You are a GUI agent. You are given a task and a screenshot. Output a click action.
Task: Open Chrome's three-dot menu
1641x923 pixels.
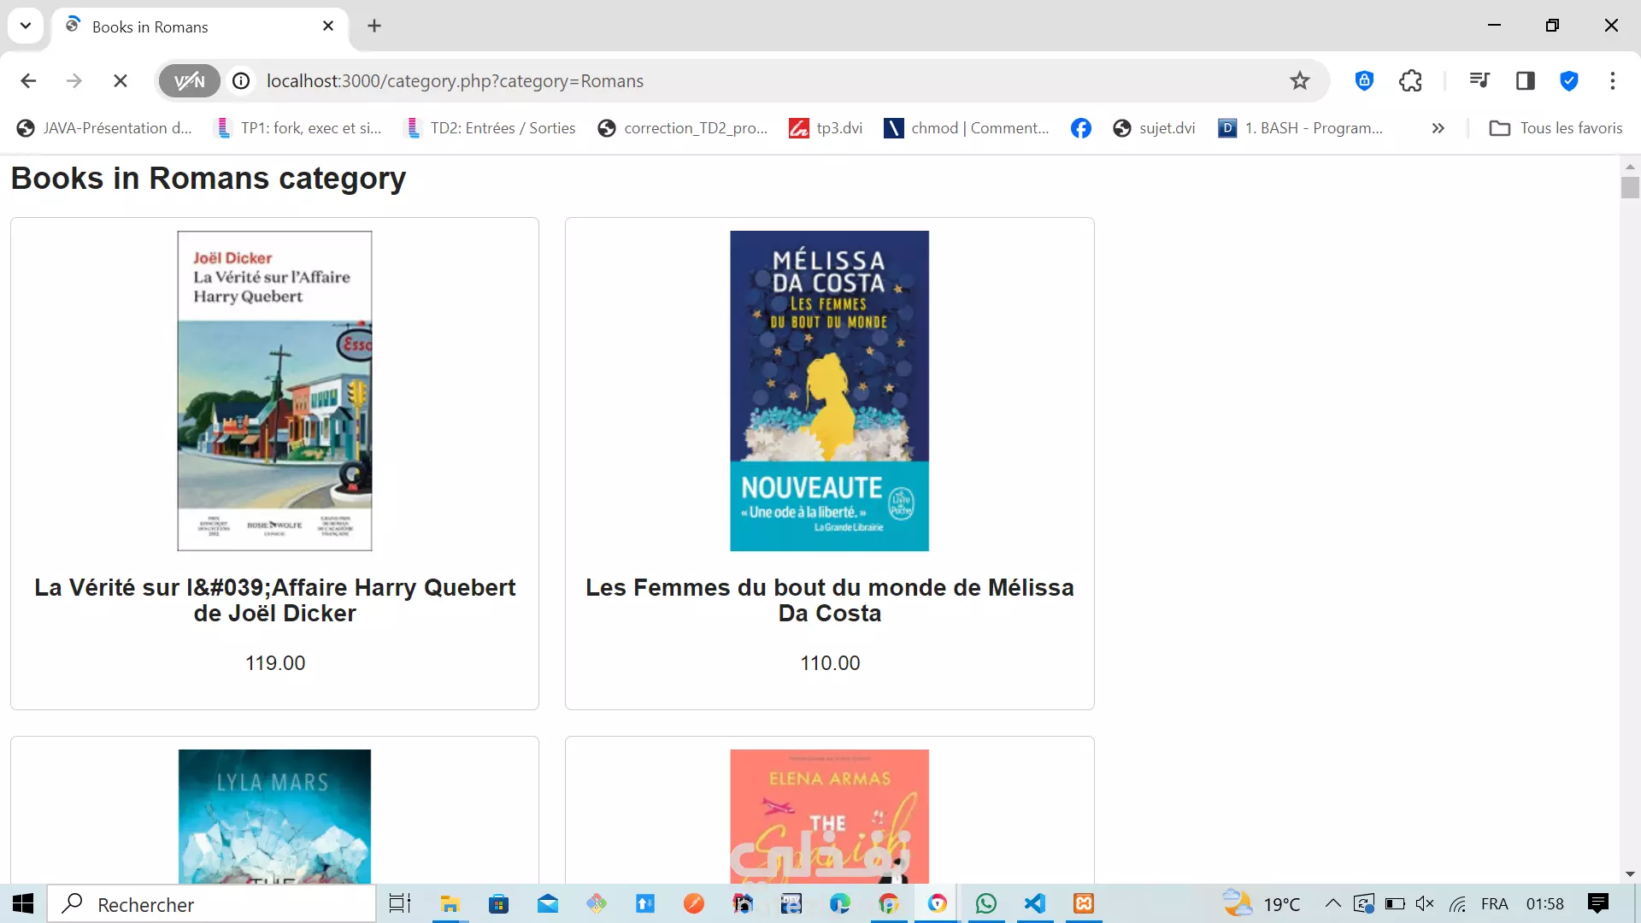(1613, 81)
